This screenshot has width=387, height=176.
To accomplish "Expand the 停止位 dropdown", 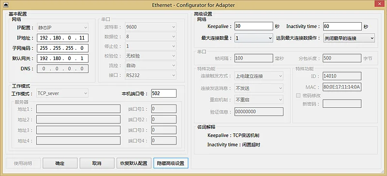I will (150, 46).
